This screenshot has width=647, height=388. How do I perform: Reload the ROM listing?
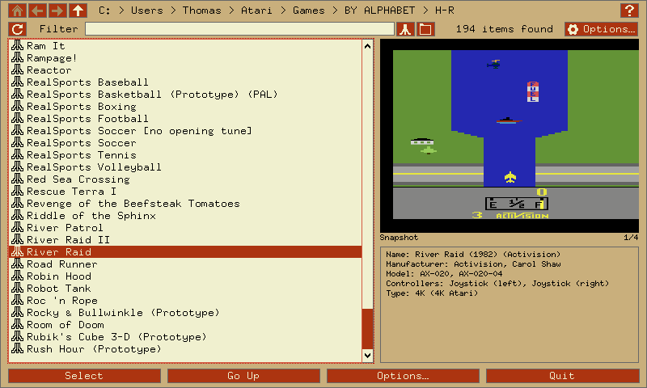point(17,29)
